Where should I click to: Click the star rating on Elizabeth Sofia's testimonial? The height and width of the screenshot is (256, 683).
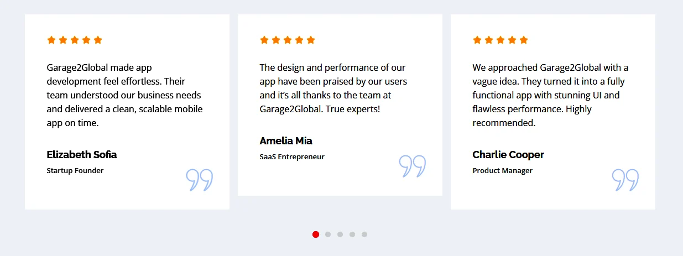tap(75, 40)
